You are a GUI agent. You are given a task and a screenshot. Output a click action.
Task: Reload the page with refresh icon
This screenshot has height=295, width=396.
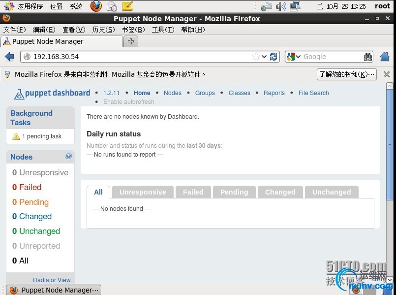click(274, 57)
